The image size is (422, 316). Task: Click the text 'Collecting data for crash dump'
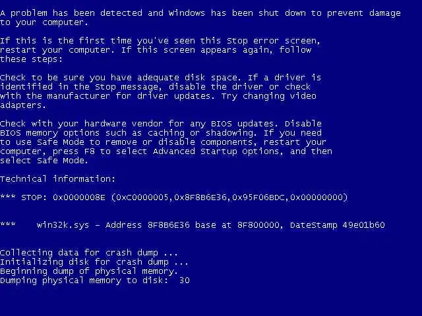coord(79,253)
